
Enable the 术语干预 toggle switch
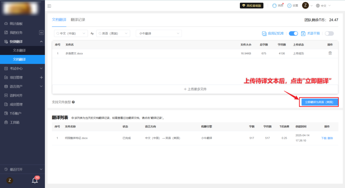(329, 33)
